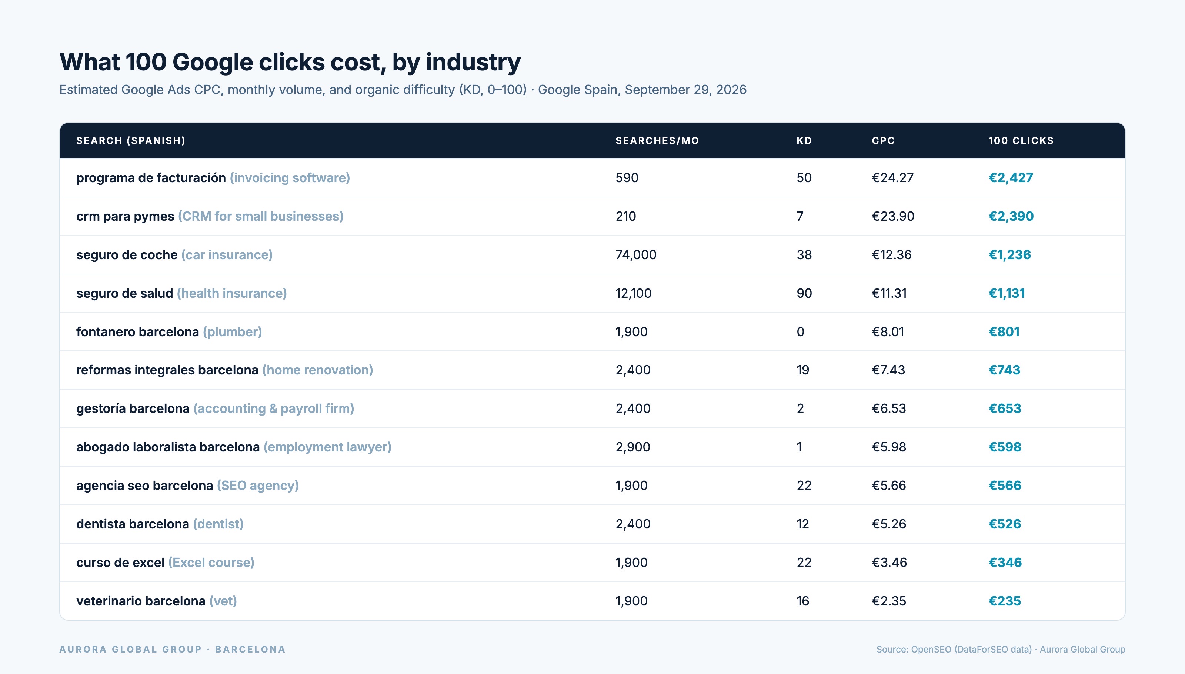1185x674 pixels.
Task: Click the €6.53 CPC value
Action: (x=889, y=408)
